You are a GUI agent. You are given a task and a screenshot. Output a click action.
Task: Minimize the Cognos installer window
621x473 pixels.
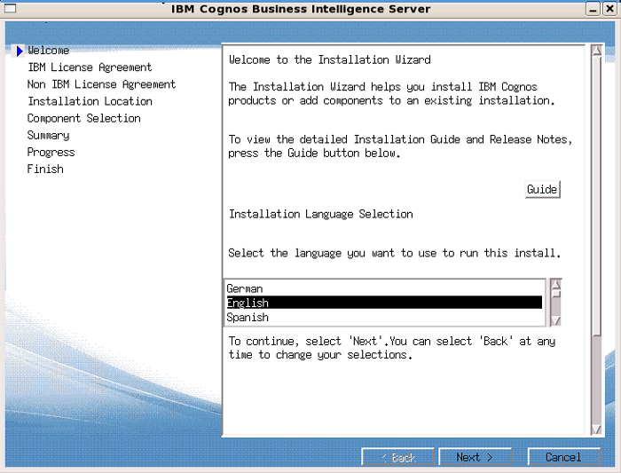(x=593, y=9)
